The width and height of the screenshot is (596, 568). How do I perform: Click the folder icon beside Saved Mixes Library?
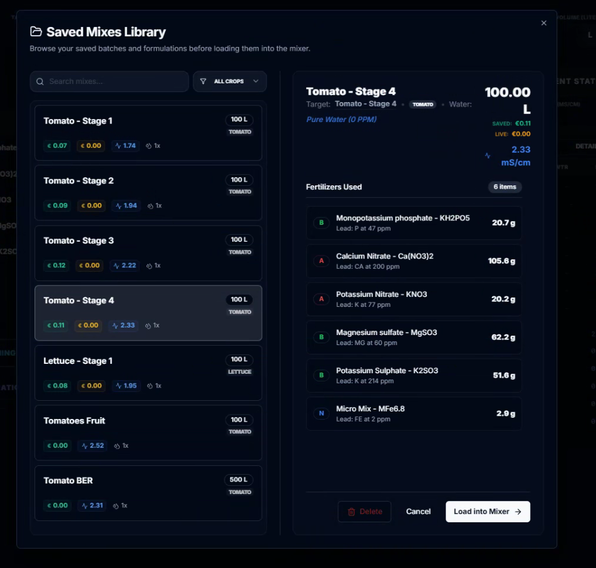(36, 31)
